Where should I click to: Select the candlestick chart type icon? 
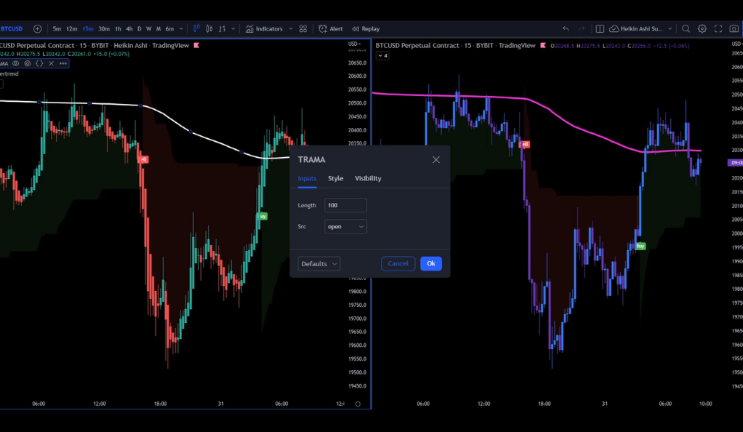(x=196, y=29)
